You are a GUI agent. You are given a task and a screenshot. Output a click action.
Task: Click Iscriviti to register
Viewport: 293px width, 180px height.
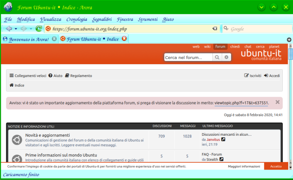[x=252, y=76]
